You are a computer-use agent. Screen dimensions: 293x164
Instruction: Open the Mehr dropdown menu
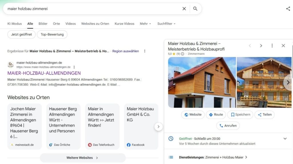(145, 24)
